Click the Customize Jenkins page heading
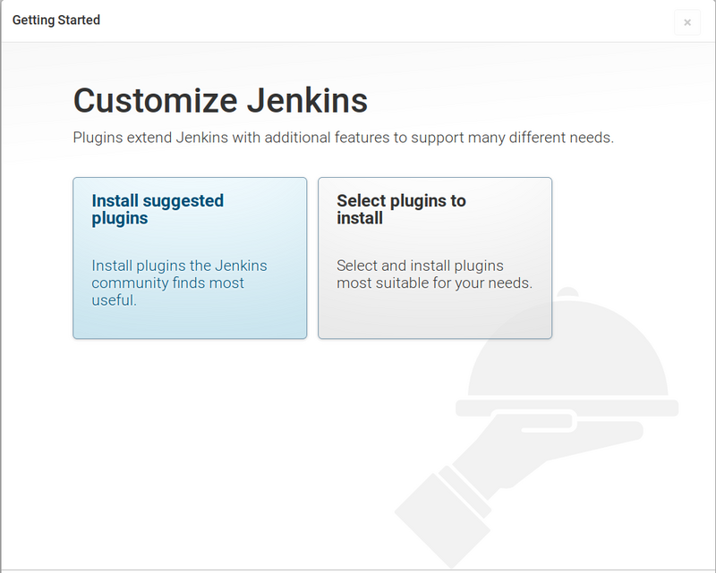 point(219,100)
